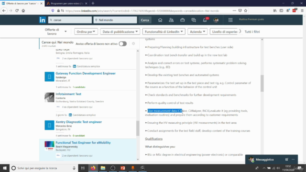Riattiva Premium gratis link
The image size is (306, 172).
(251, 19)
